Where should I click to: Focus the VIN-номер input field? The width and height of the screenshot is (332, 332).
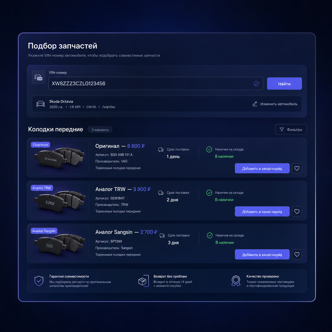click(156, 83)
